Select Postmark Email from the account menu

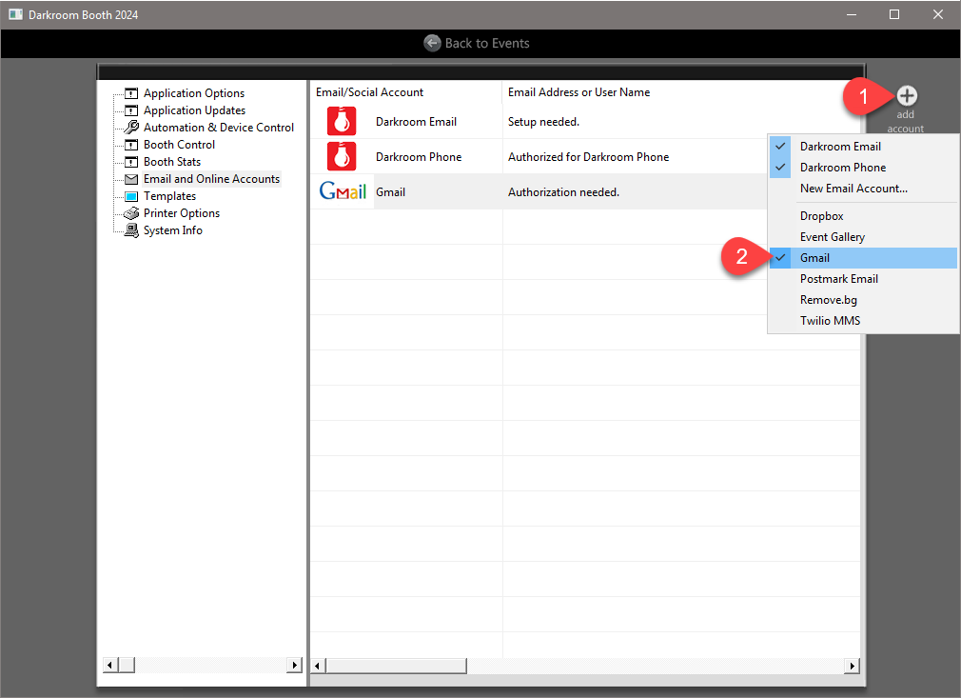863,279
